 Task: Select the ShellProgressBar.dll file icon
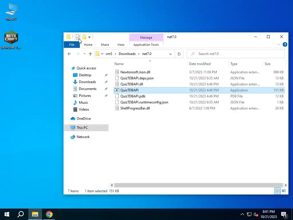117,108
